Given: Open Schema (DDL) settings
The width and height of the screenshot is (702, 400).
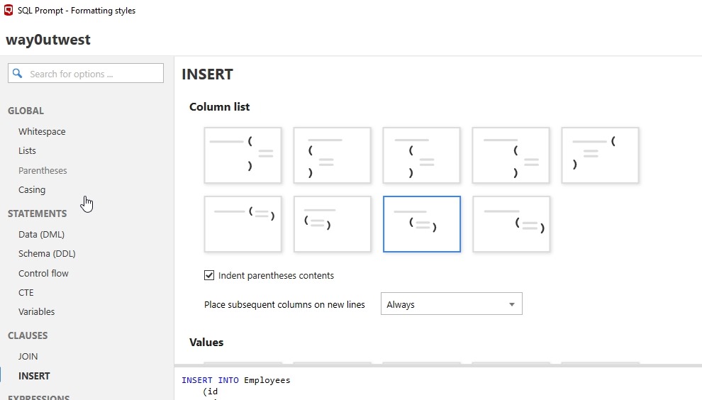Looking at the screenshot, I should 47,253.
